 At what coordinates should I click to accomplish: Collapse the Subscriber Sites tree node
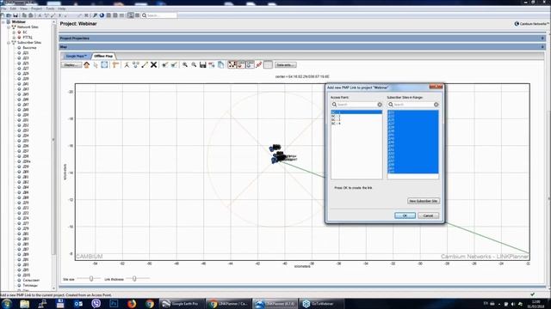click(9, 42)
